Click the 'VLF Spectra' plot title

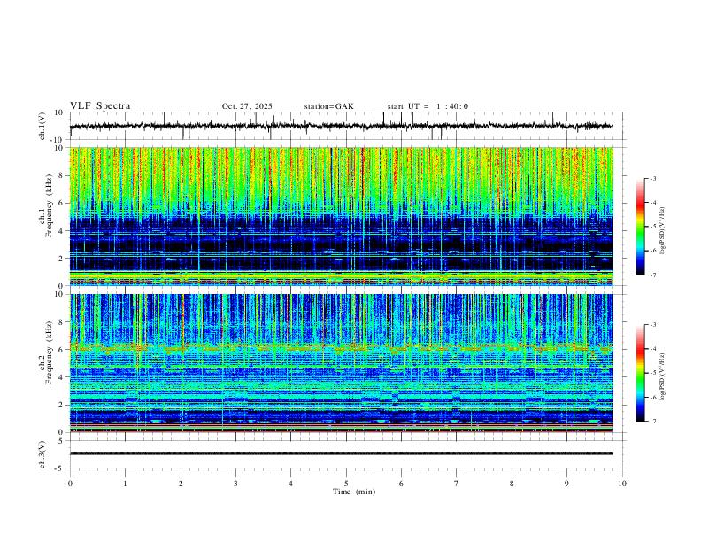pos(100,106)
